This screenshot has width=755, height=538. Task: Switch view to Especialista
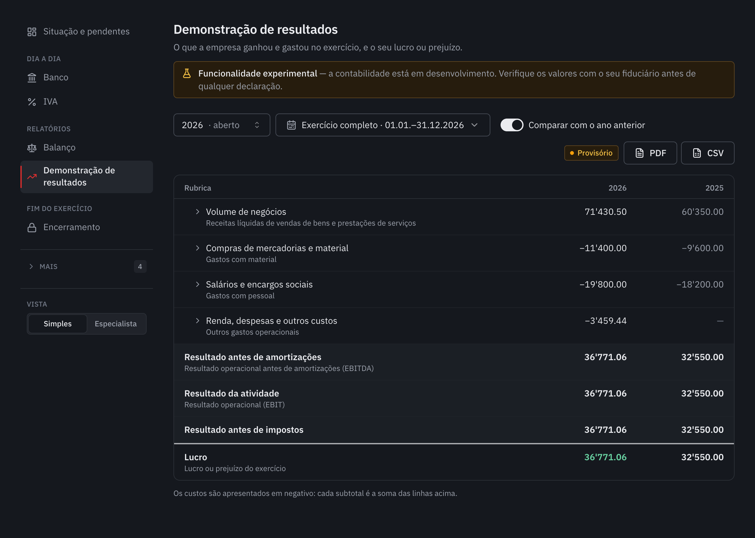(116, 324)
